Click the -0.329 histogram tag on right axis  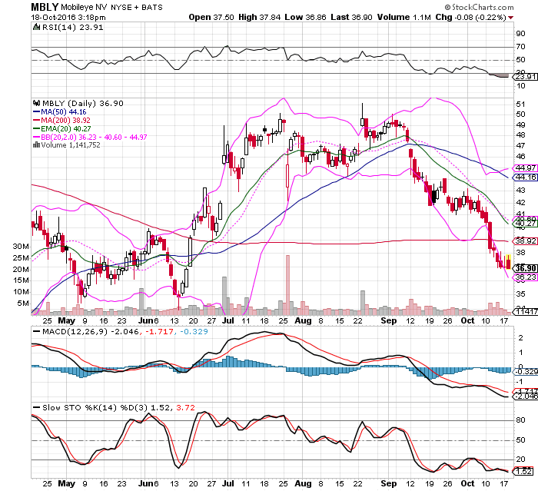click(x=525, y=372)
